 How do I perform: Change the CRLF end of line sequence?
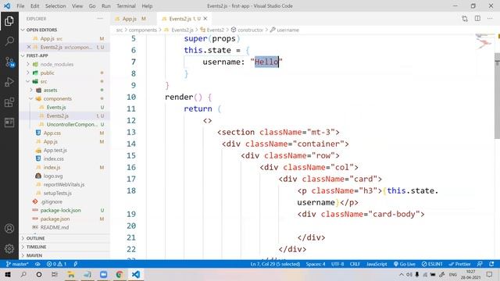pyautogui.click(x=355, y=264)
